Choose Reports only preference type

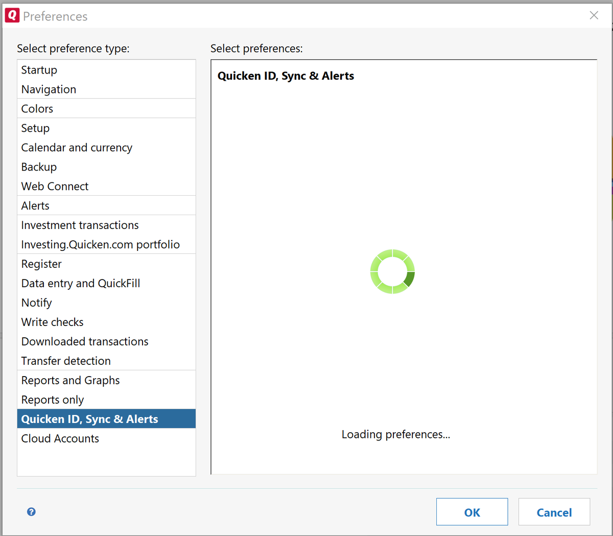[106, 400]
